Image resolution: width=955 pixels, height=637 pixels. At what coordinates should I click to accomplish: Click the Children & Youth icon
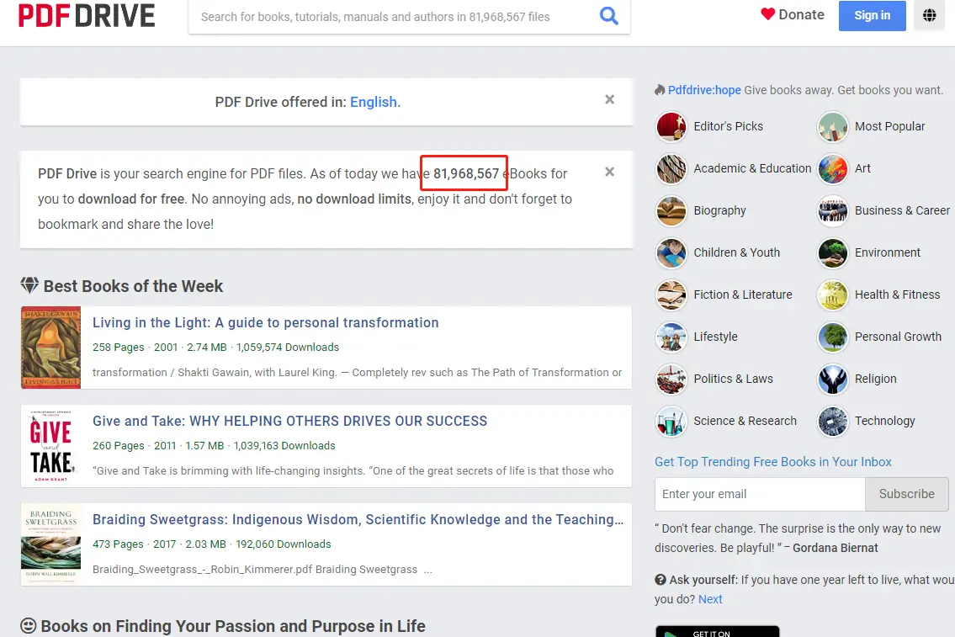pos(671,252)
